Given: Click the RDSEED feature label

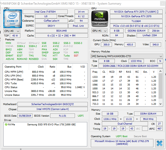Looking at the screenshot, I should 34,59.
